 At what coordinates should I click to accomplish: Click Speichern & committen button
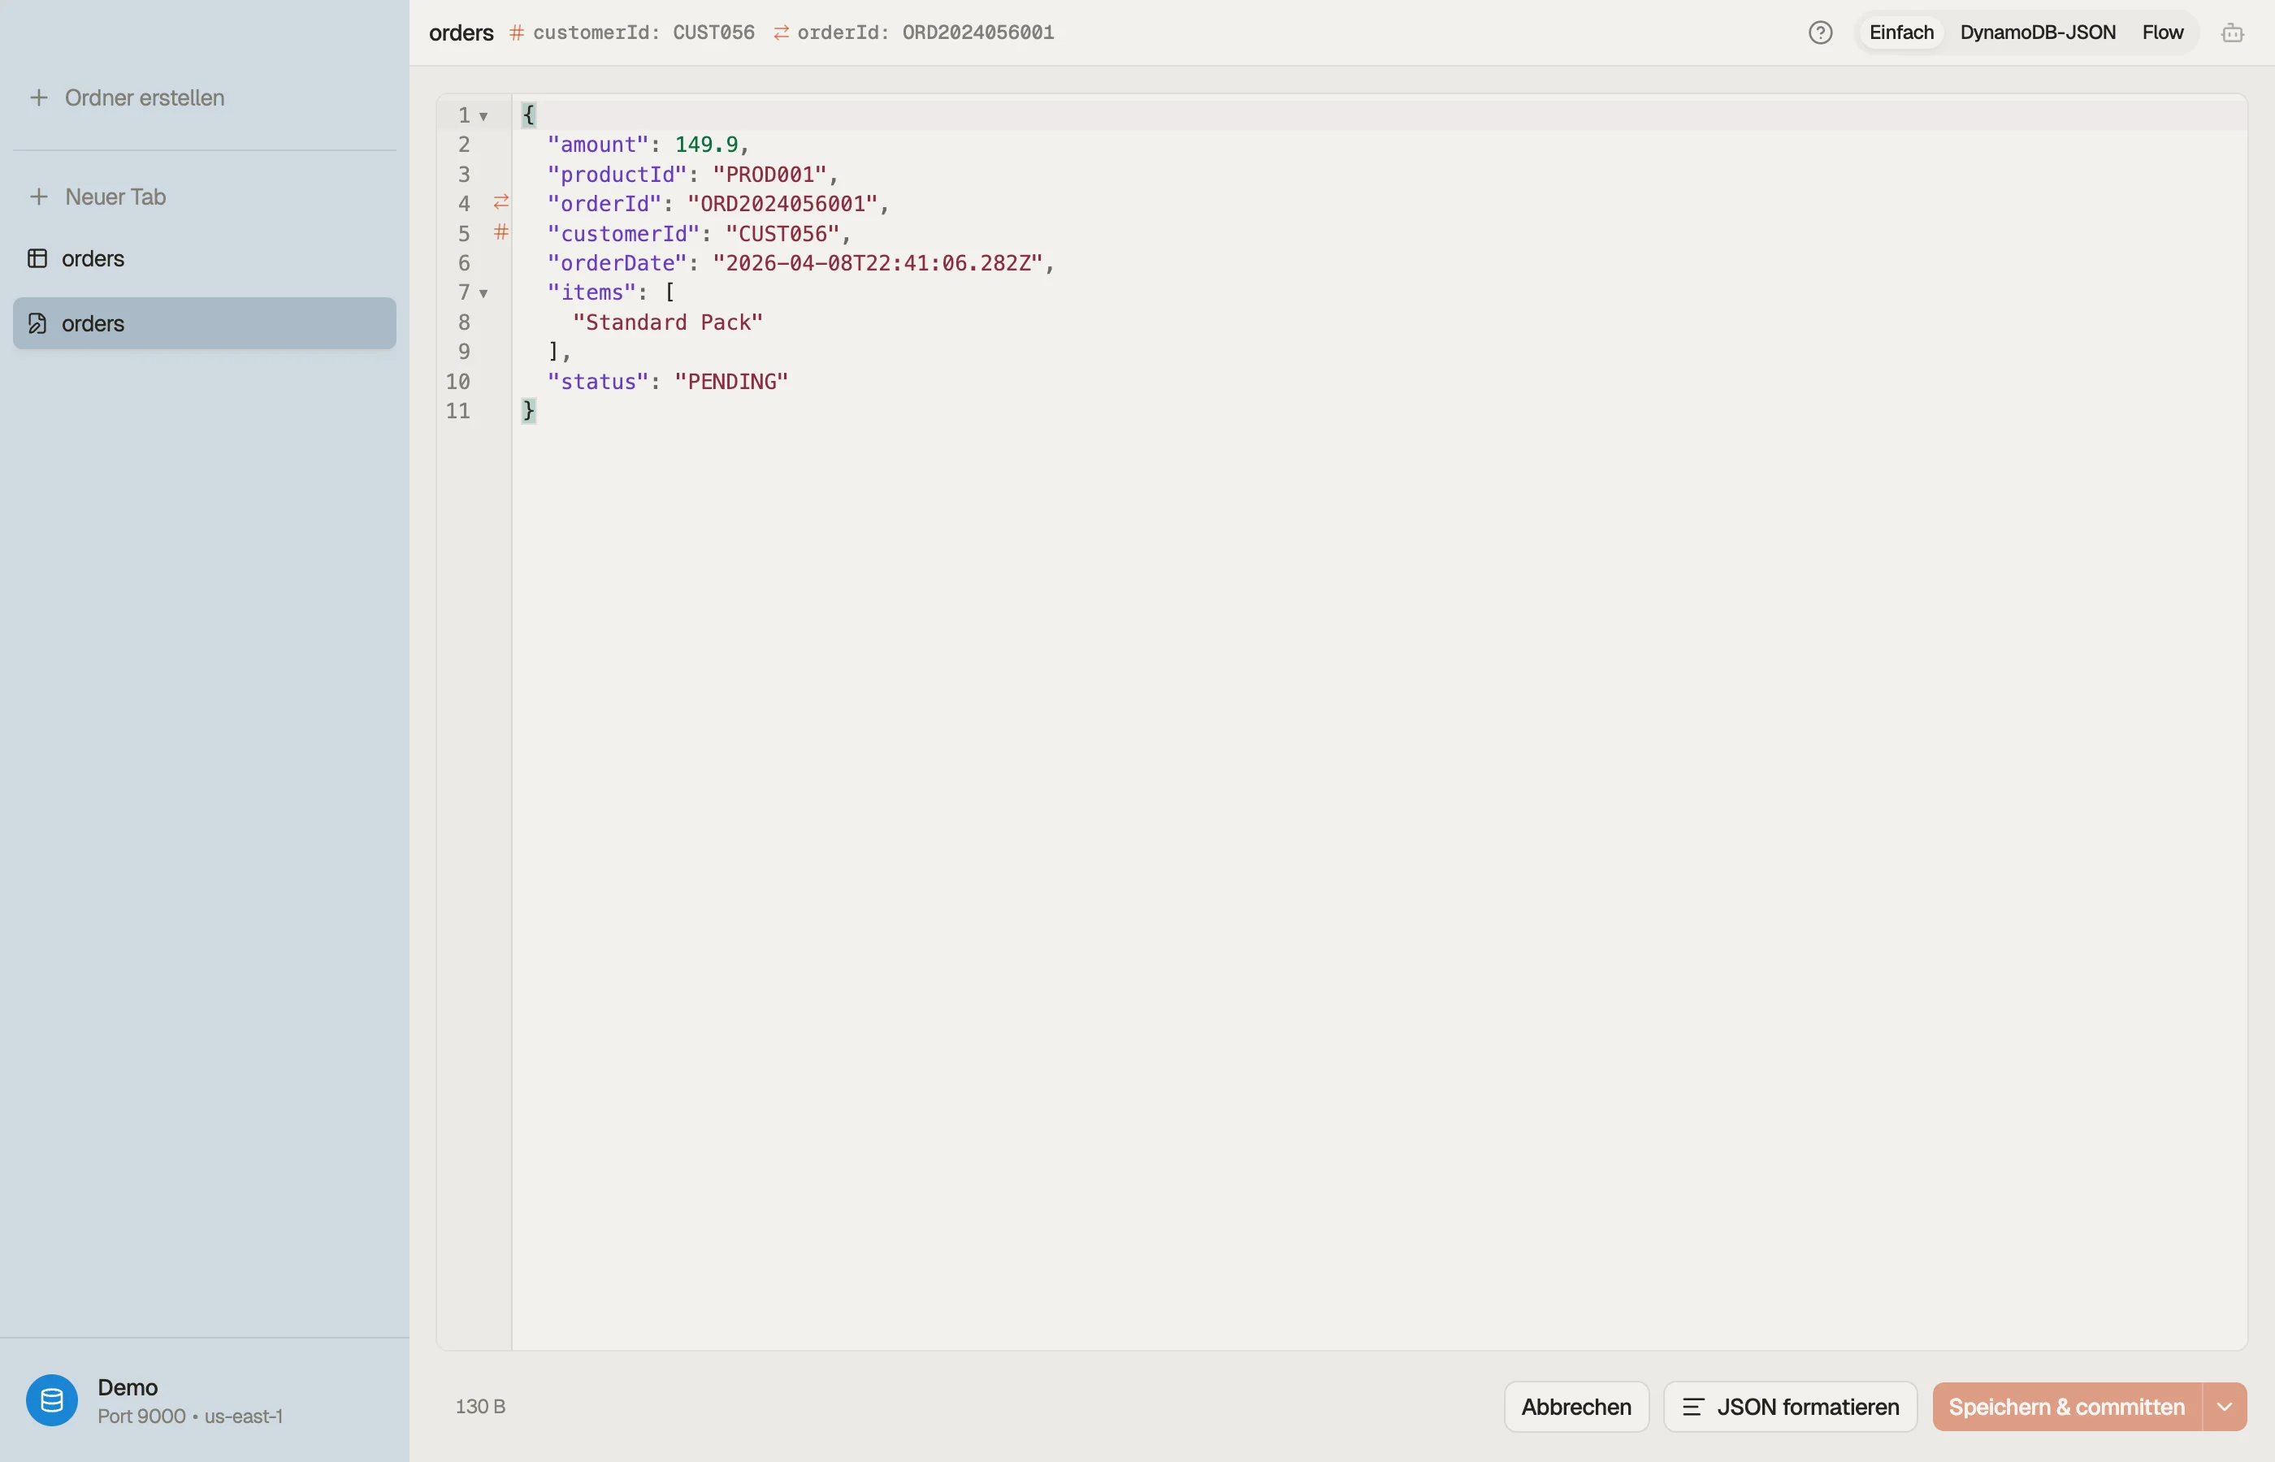(x=2067, y=1407)
